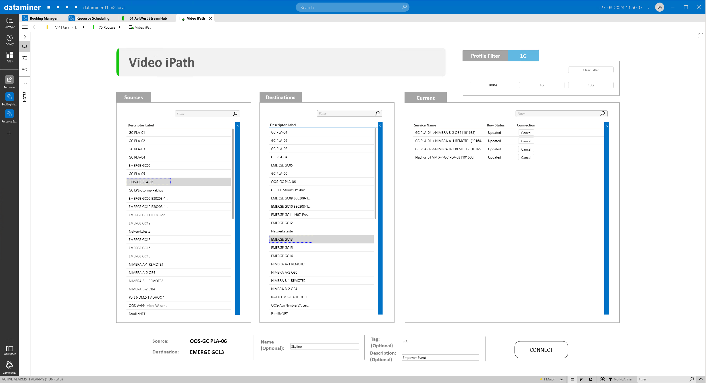Select GC PLA-03 in the Sources list
The height and width of the screenshot is (383, 706).
coord(179,149)
